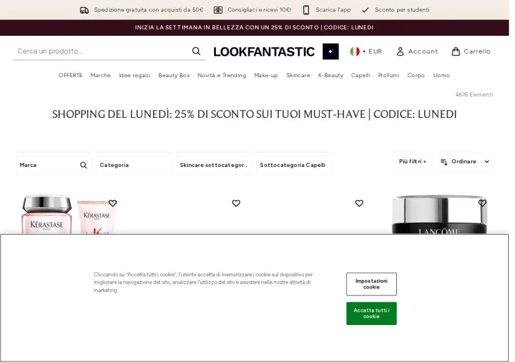Click the Carrello link text
This screenshot has width=515, height=362.
pos(477,51)
